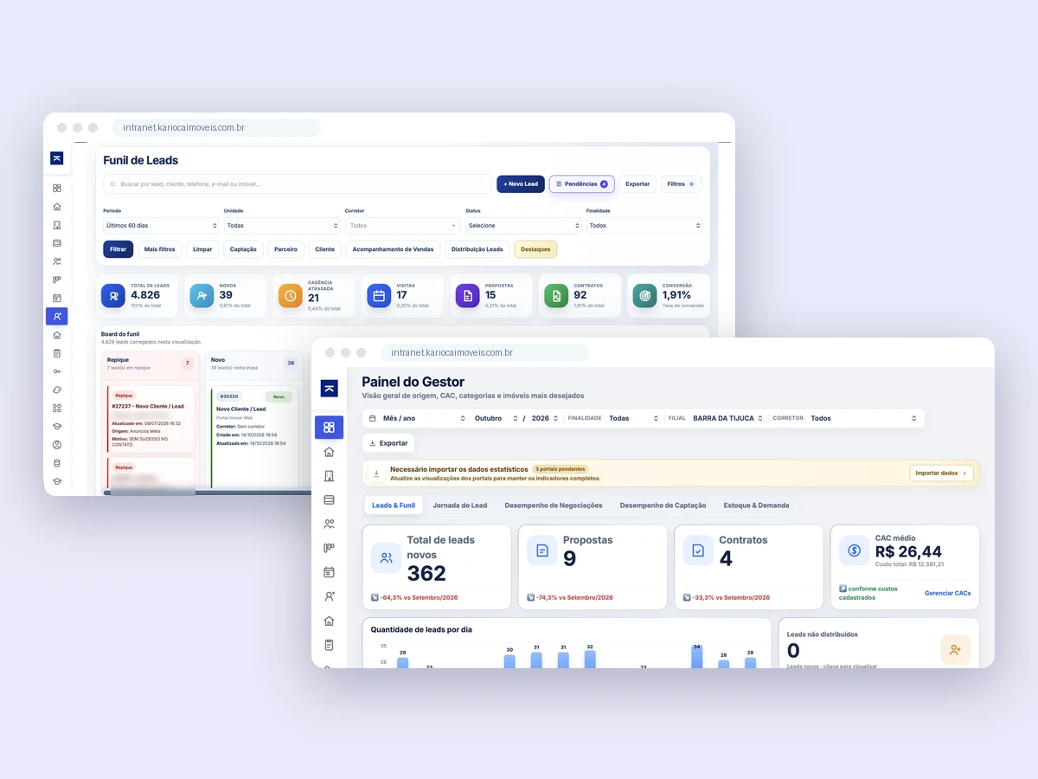
Task: Click highlighted leads icon in Funil de Leads sidebar
Action: pyautogui.click(x=57, y=316)
